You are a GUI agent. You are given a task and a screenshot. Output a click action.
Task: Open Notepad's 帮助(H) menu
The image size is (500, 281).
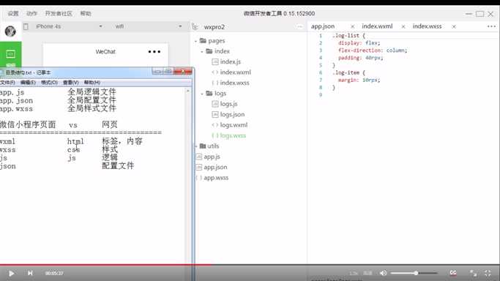tap(92, 83)
